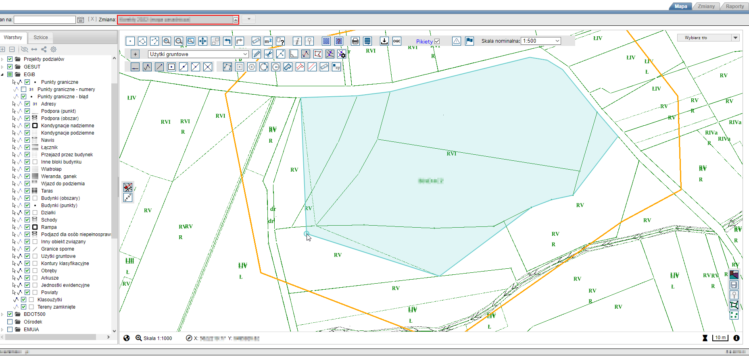Image resolution: width=749 pixels, height=361 pixels.
Task: Click the crossed-out eye hide icon
Action: [24, 49]
